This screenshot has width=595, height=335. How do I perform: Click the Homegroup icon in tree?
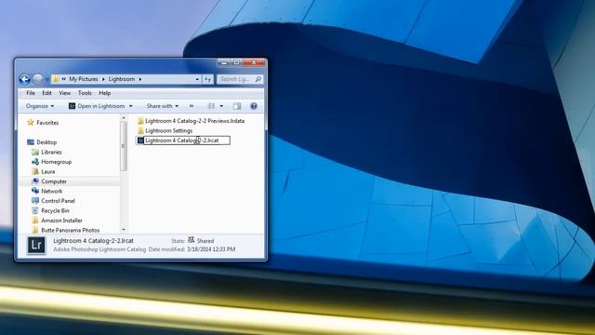tap(35, 161)
